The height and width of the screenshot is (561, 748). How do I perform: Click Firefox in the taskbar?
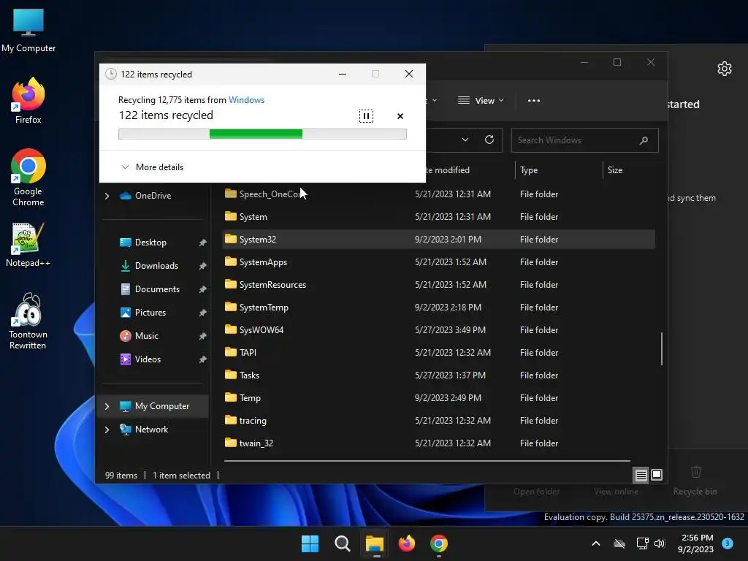[406, 543]
